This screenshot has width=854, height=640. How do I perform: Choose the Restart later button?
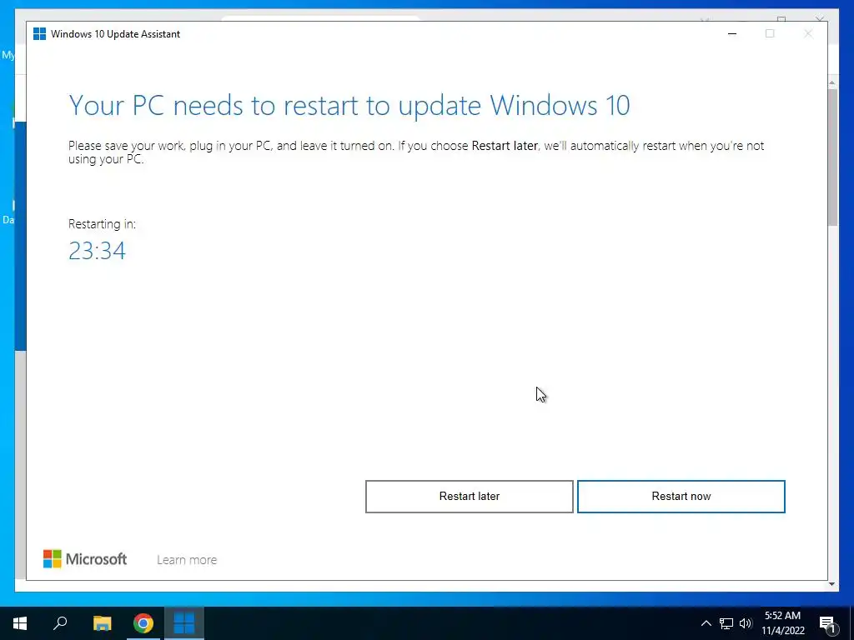[x=469, y=497]
